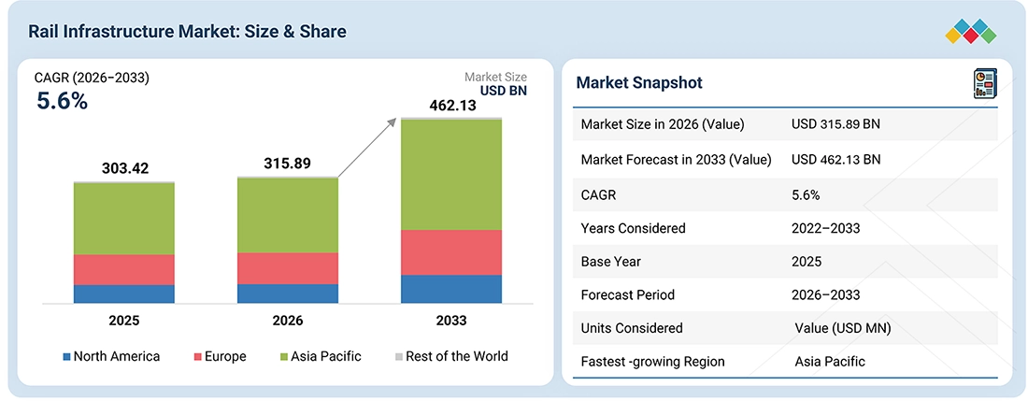Click 'Market Forecast in 2033 (Value)' row label
This screenshot has height=401, width=1028.
pyautogui.click(x=676, y=159)
